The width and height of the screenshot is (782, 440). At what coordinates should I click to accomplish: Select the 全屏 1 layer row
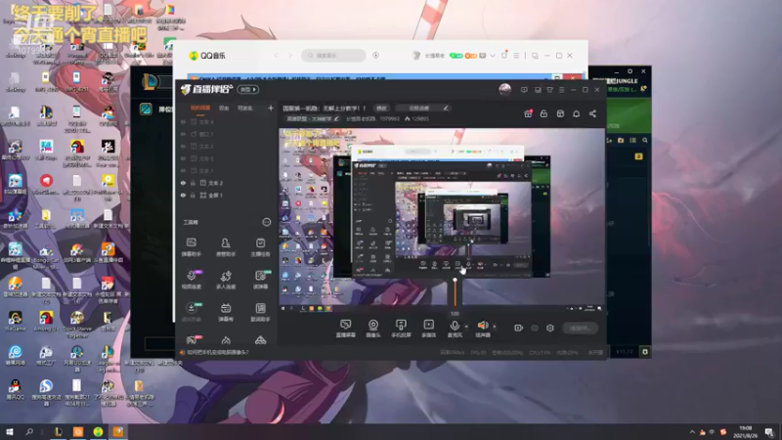tap(225, 195)
